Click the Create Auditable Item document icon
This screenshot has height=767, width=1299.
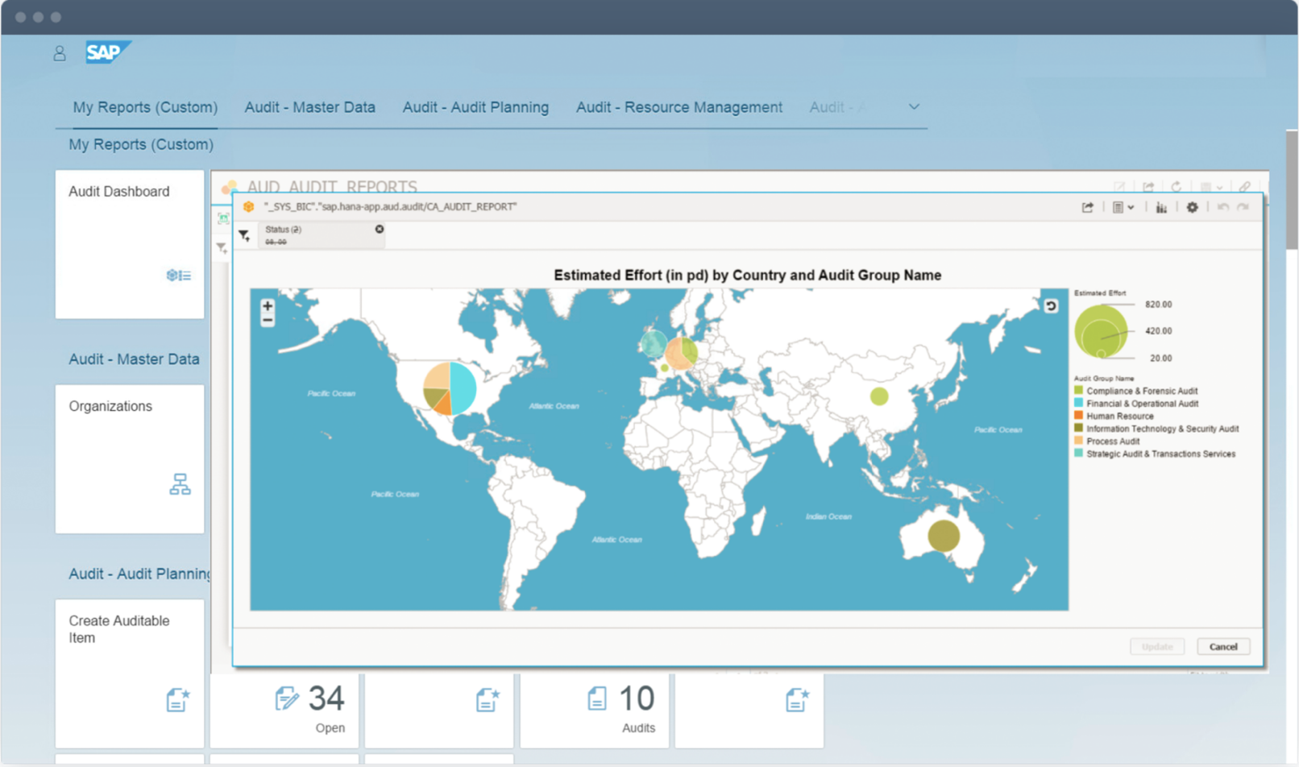178,699
